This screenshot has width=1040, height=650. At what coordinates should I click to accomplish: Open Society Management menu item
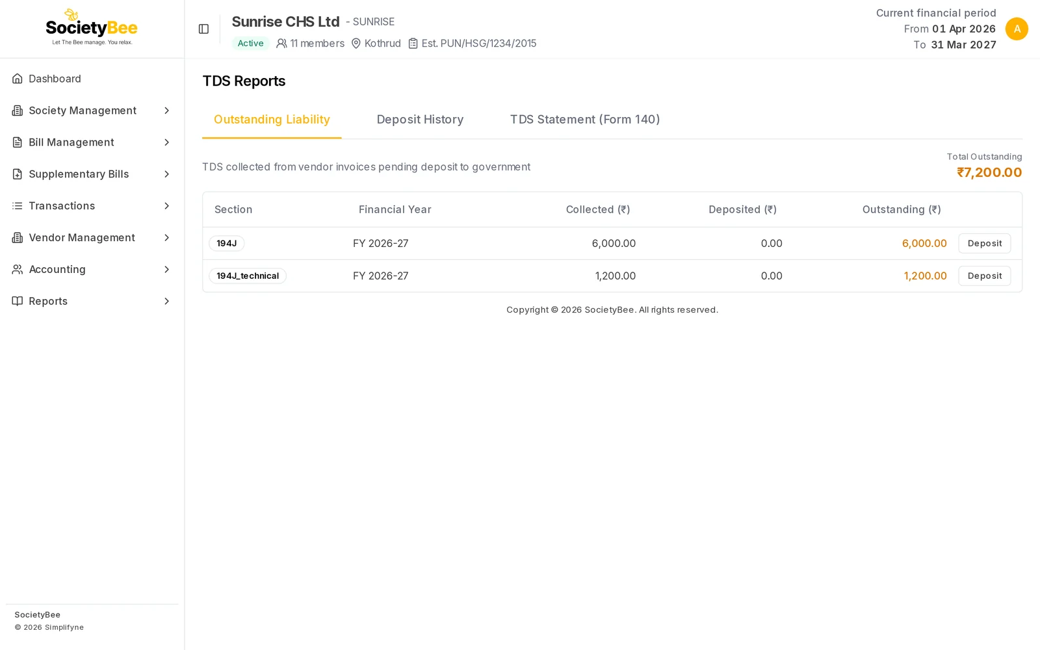click(92, 110)
